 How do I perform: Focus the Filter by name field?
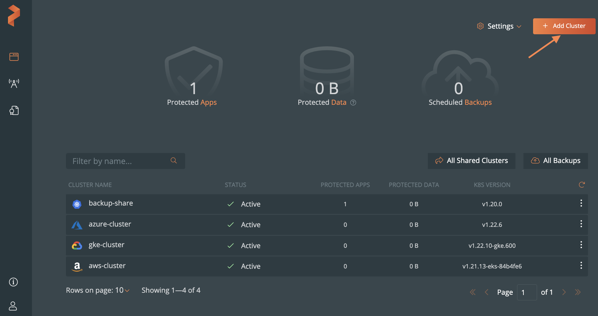[120, 161]
